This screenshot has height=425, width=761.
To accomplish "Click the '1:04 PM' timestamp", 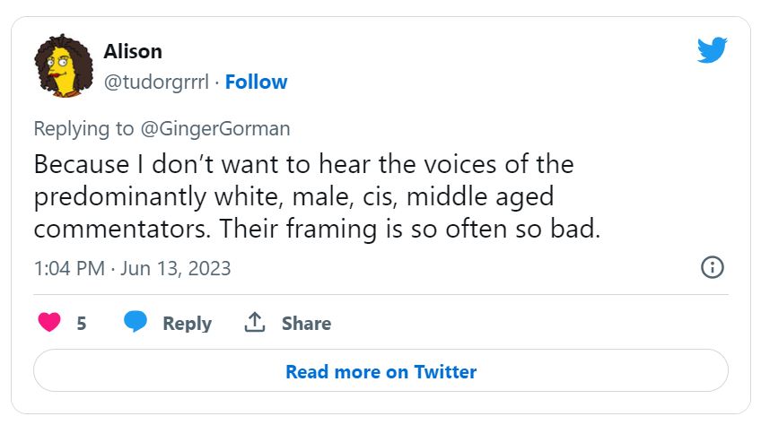I will click(x=71, y=268).
